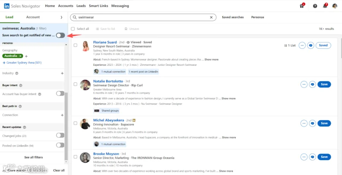Click See all filters

click(33, 158)
